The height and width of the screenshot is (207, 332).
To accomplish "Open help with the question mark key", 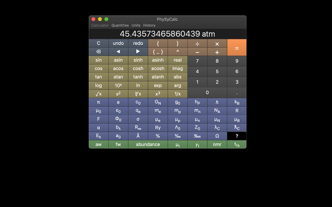I will pos(237,136).
